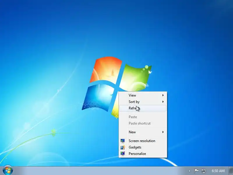
Task: Show hidden tray icons arrow
Action: pos(189,171)
